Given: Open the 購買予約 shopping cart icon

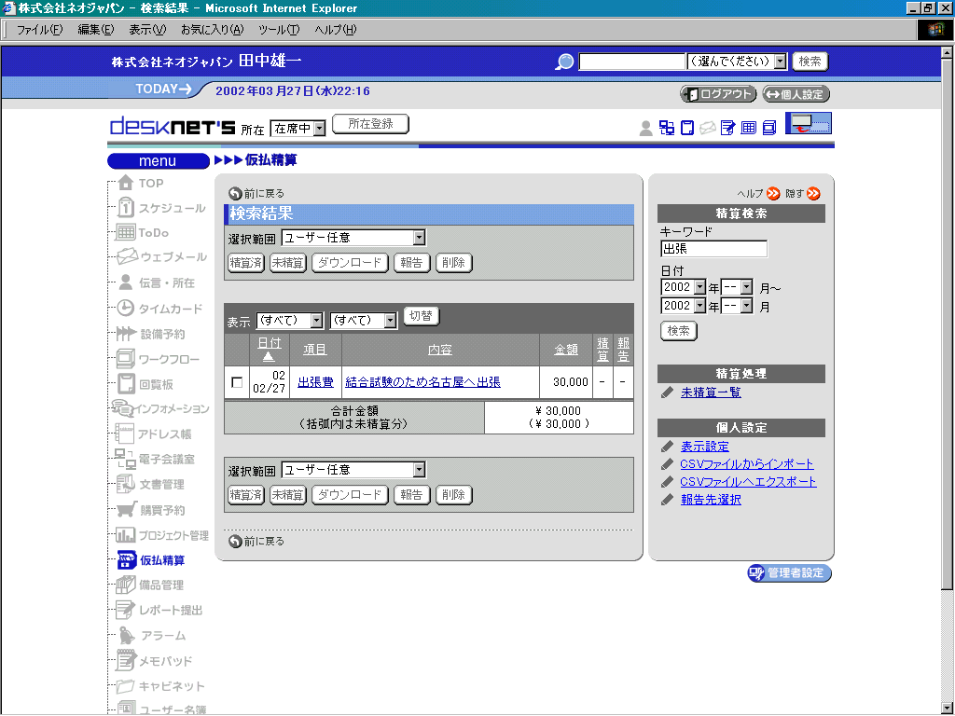Looking at the screenshot, I should (126, 510).
